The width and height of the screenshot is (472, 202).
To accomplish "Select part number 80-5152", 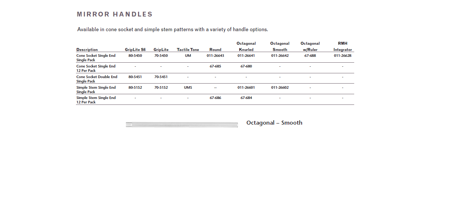I will coord(135,88).
